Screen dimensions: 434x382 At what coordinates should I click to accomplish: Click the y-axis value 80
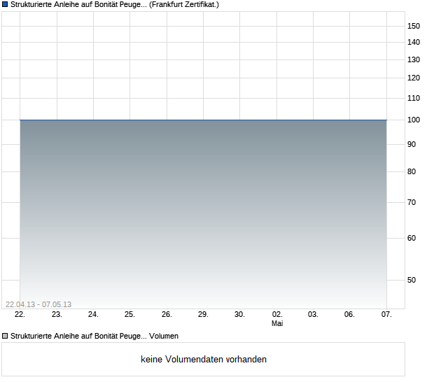pyautogui.click(x=412, y=172)
